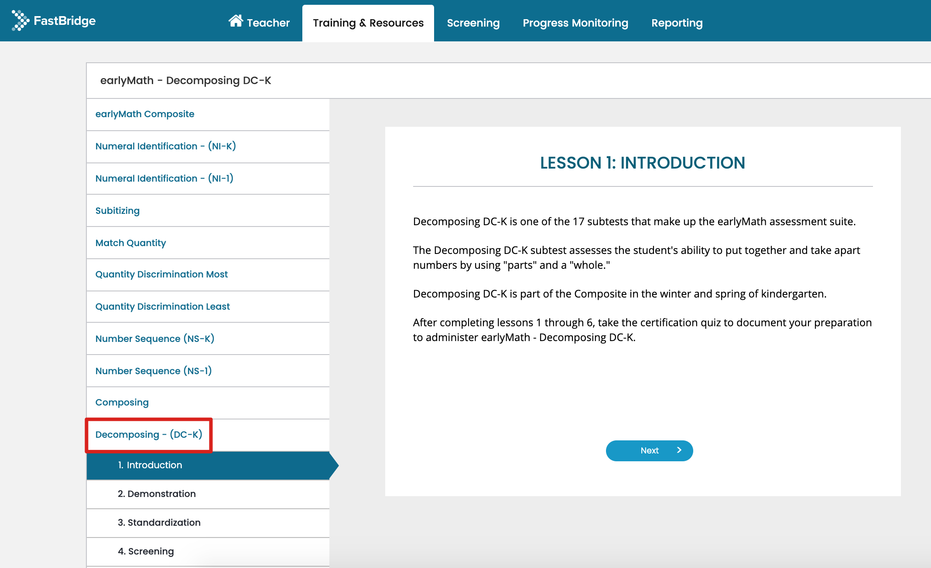Click the home icon beside Teacher
Image resolution: width=931 pixels, height=568 pixels.
236,21
